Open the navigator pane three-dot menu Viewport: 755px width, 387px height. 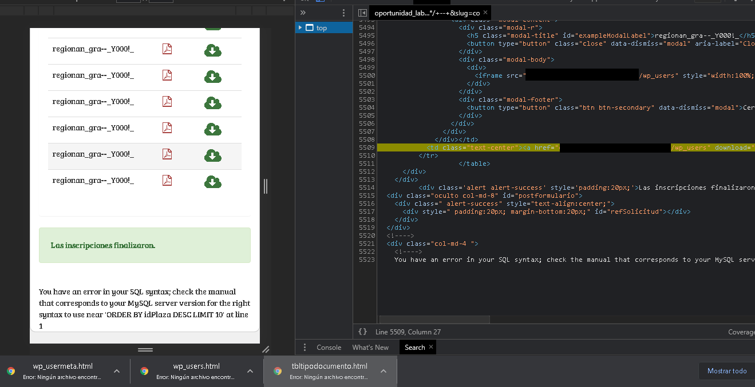pos(343,13)
